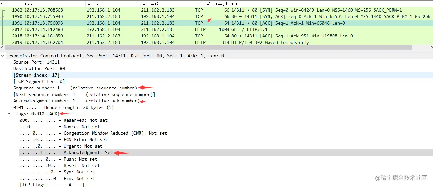Select packet 1991 ACK row
The height and width of the screenshot is (187, 433).
(216, 23)
